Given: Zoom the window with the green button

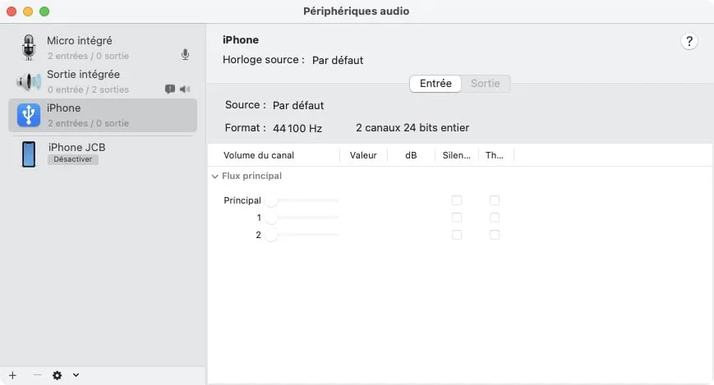Looking at the screenshot, I should pyautogui.click(x=44, y=11).
